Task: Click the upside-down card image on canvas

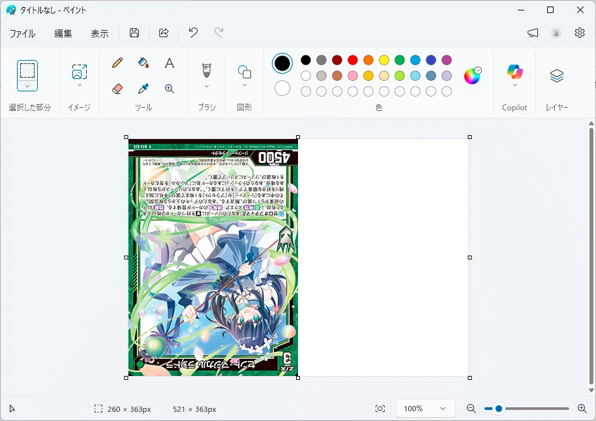Action: [213, 257]
